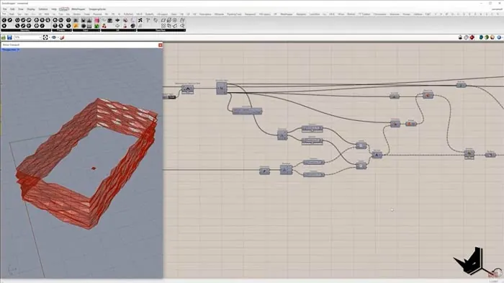Open document preview settings green sphere icon
504x283 pixels.
pyautogui.click(x=487, y=37)
